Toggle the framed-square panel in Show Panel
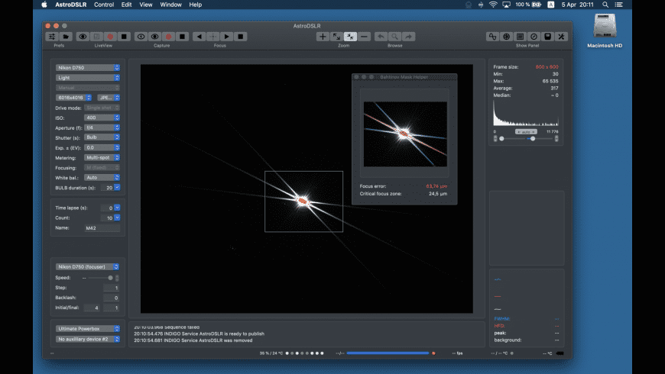This screenshot has height=374, width=665. tap(520, 37)
